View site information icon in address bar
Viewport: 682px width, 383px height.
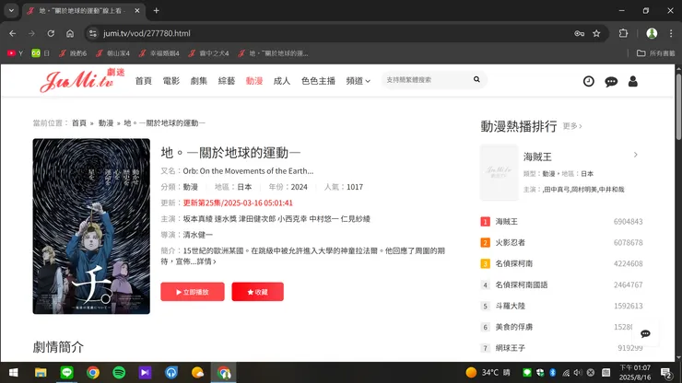coord(92,33)
